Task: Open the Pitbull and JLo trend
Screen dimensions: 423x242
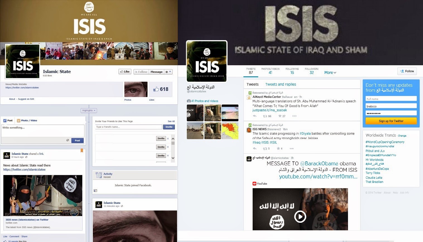Action: (x=375, y=151)
